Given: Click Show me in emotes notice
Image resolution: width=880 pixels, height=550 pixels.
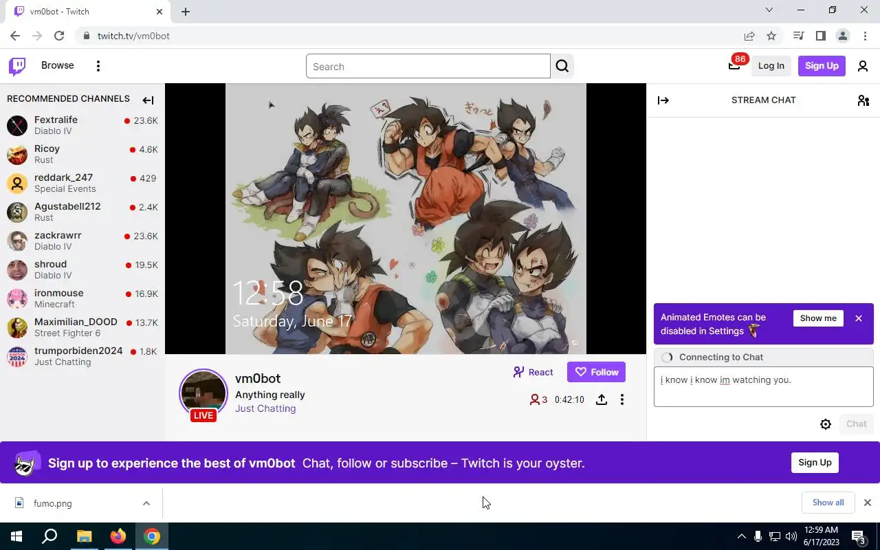Looking at the screenshot, I should (x=818, y=318).
